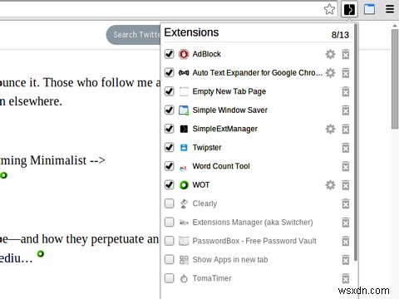The height and width of the screenshot is (299, 399).
Task: Bookmark page with star icon
Action: [x=329, y=9]
